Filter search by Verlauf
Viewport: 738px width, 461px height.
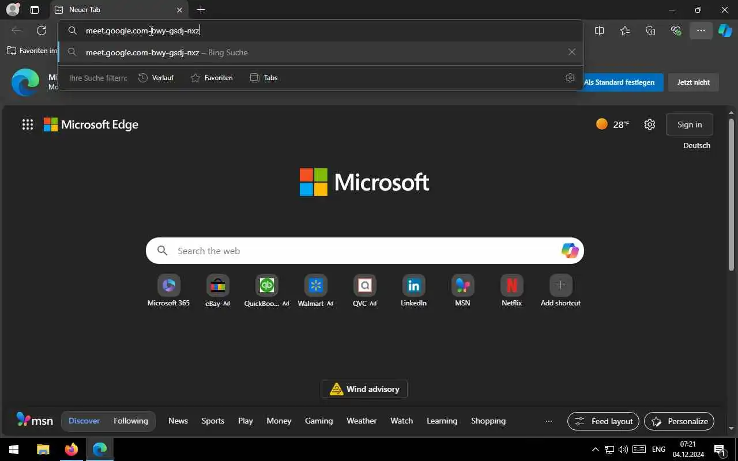[x=156, y=78]
